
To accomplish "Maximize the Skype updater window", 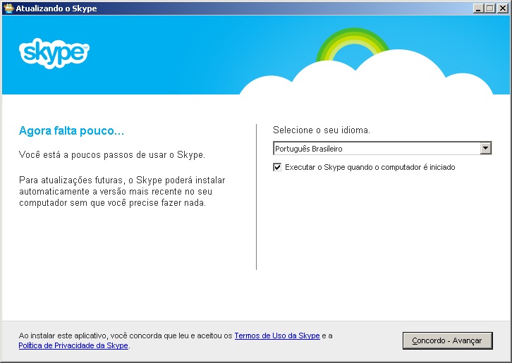I will click(489, 8).
